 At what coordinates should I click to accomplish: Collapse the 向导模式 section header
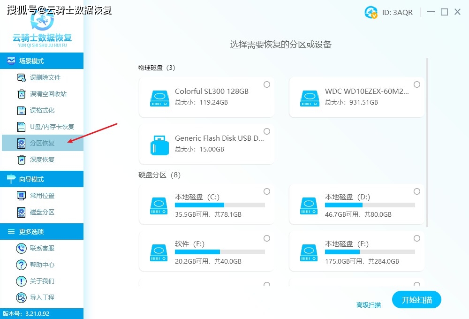[x=41, y=179]
